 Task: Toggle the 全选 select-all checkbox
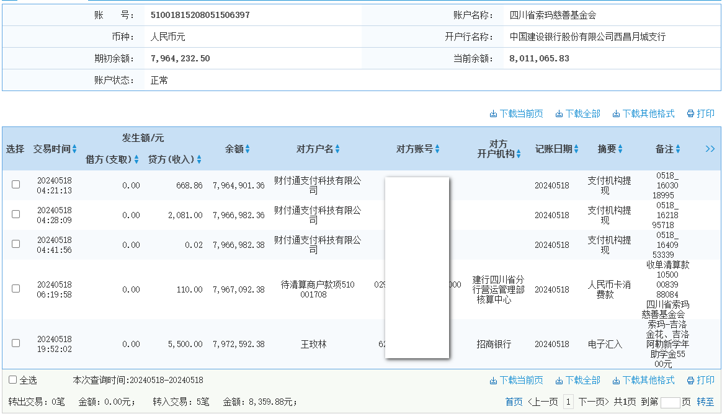click(13, 380)
